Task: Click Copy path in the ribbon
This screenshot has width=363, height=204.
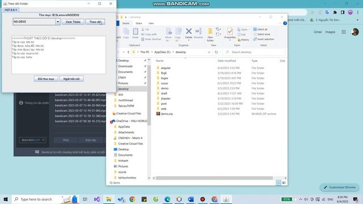Action: pos(149,34)
